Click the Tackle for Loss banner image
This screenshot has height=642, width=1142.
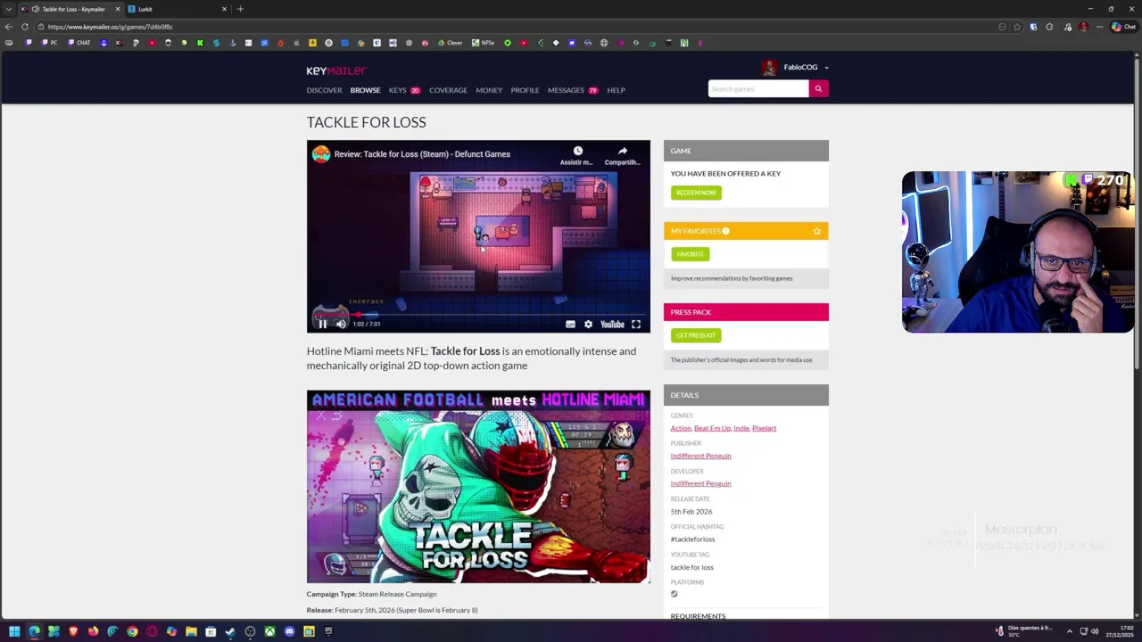tap(478, 487)
